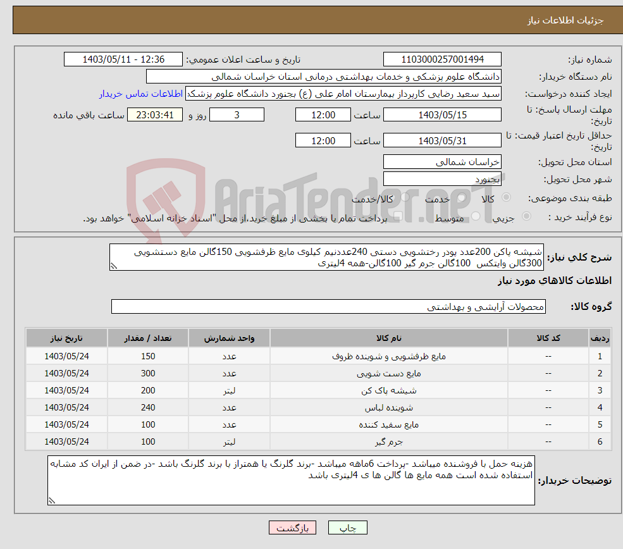The height and width of the screenshot is (549, 623).
Task: Click the کد کالا column header
Action: [x=548, y=338]
